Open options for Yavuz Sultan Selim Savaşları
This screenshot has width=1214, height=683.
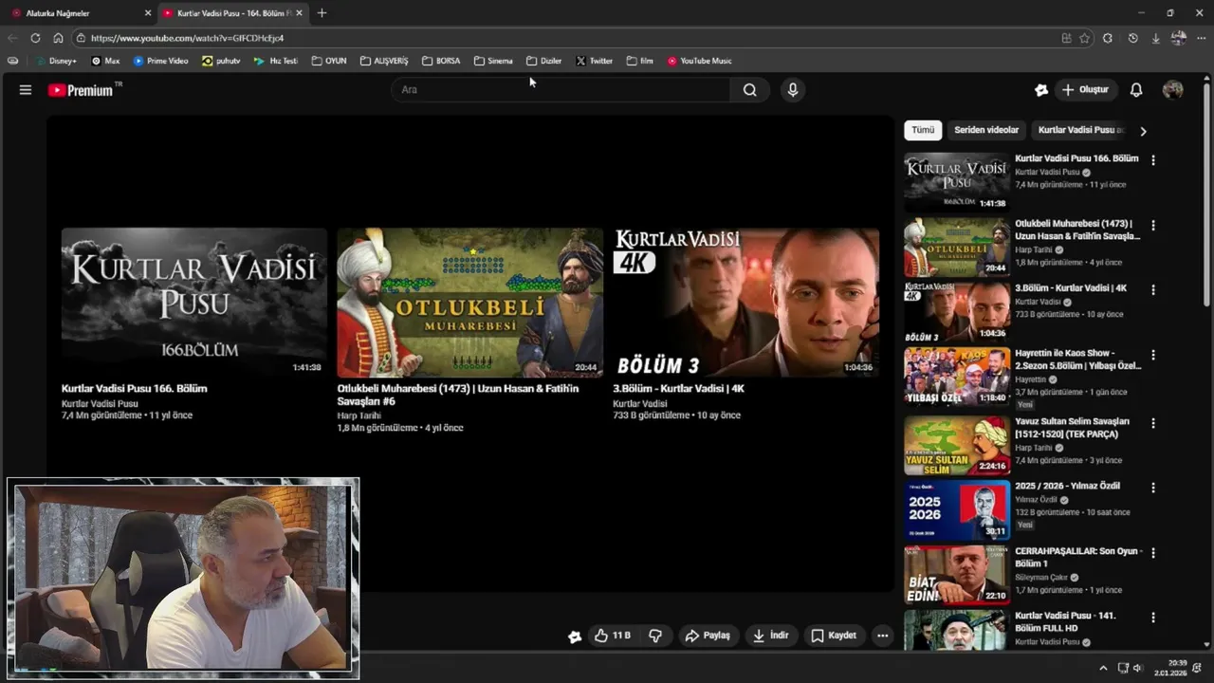(x=1153, y=423)
